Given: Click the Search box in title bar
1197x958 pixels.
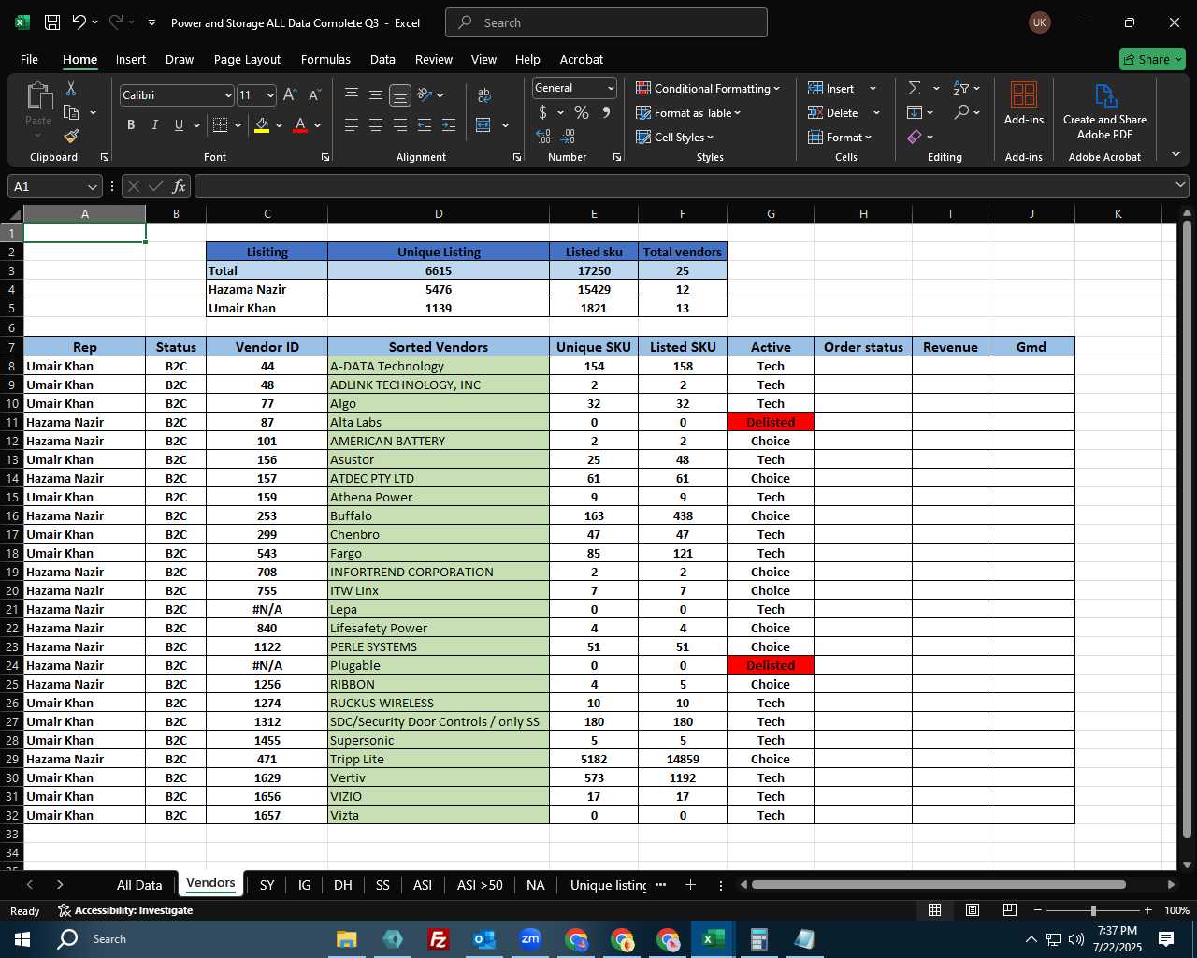Looking at the screenshot, I should tap(606, 22).
